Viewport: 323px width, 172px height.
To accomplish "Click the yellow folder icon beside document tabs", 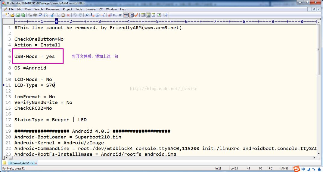I will [5, 163].
